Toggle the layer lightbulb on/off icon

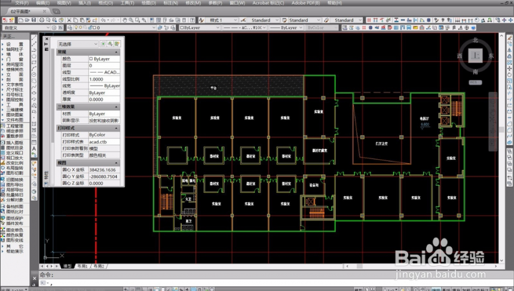(76, 28)
